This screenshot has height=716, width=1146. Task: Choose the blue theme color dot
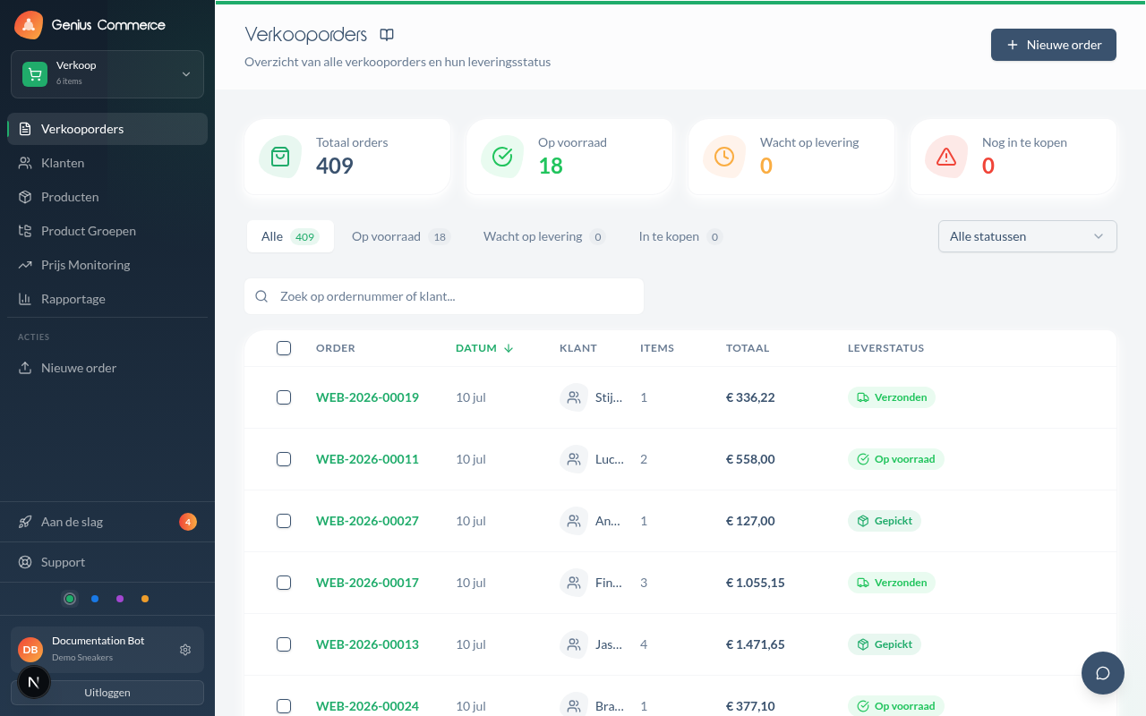(x=95, y=599)
